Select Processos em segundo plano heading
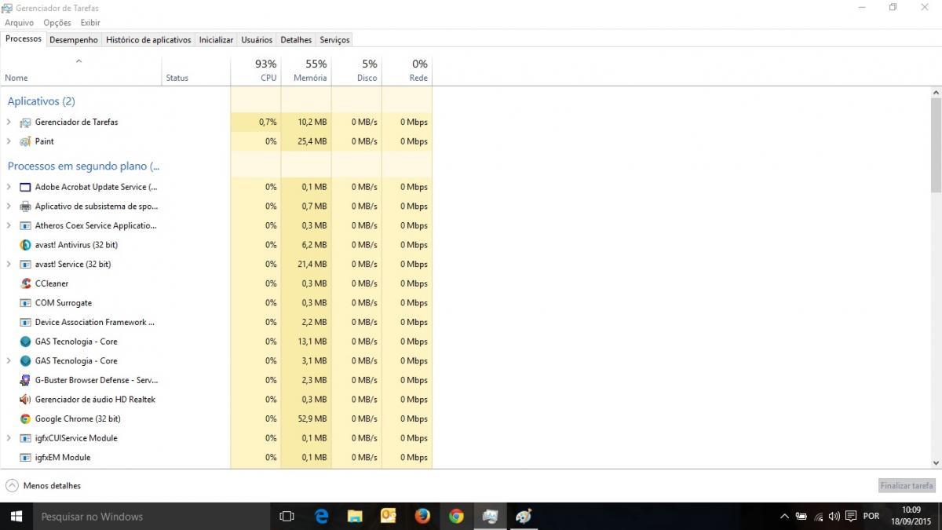 coord(83,166)
